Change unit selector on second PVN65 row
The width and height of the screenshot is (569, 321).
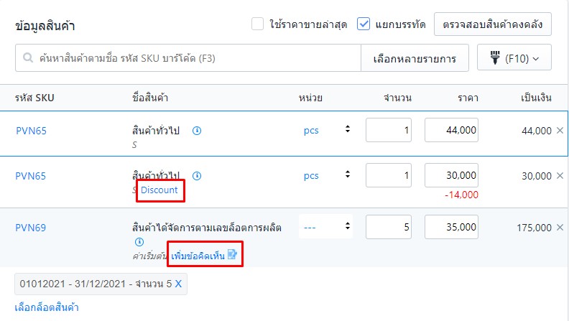coord(327,175)
